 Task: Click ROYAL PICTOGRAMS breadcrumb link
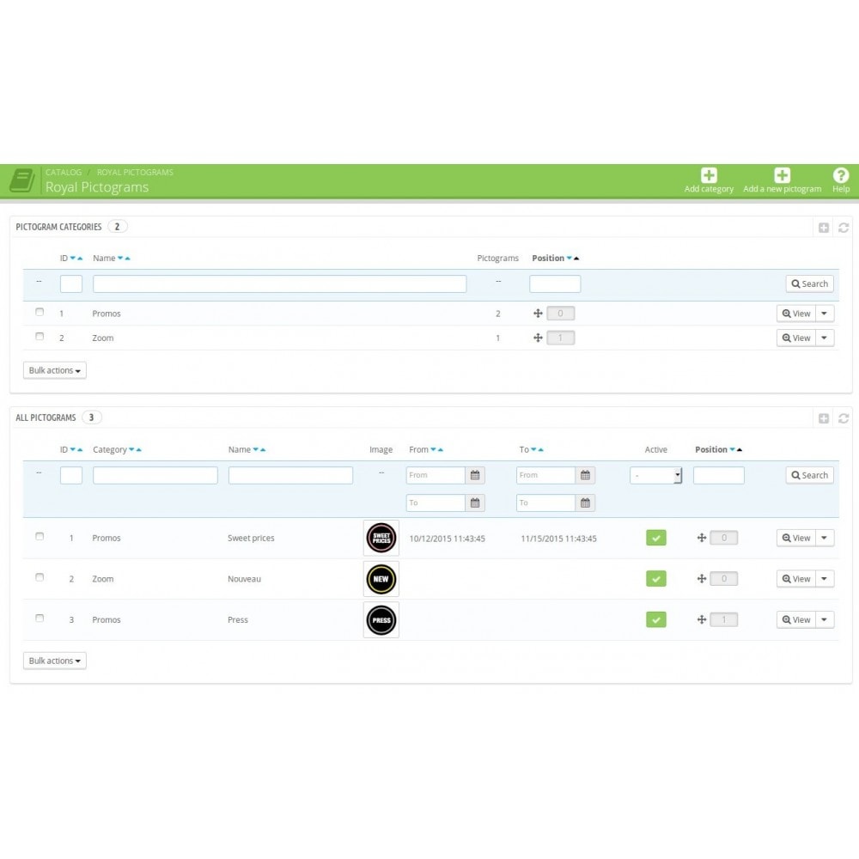coord(135,172)
